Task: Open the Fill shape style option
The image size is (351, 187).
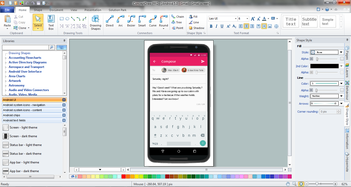Action: (x=193, y=17)
